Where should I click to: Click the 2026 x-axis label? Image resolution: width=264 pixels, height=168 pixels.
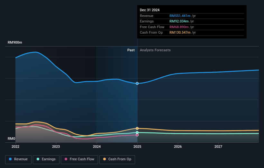point(178,147)
